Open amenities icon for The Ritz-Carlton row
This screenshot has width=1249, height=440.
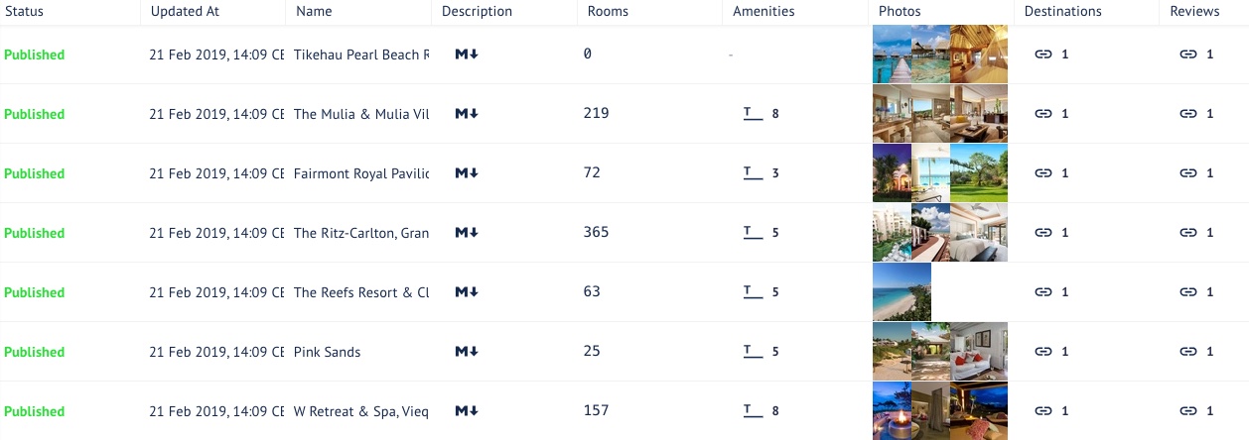[x=753, y=233]
